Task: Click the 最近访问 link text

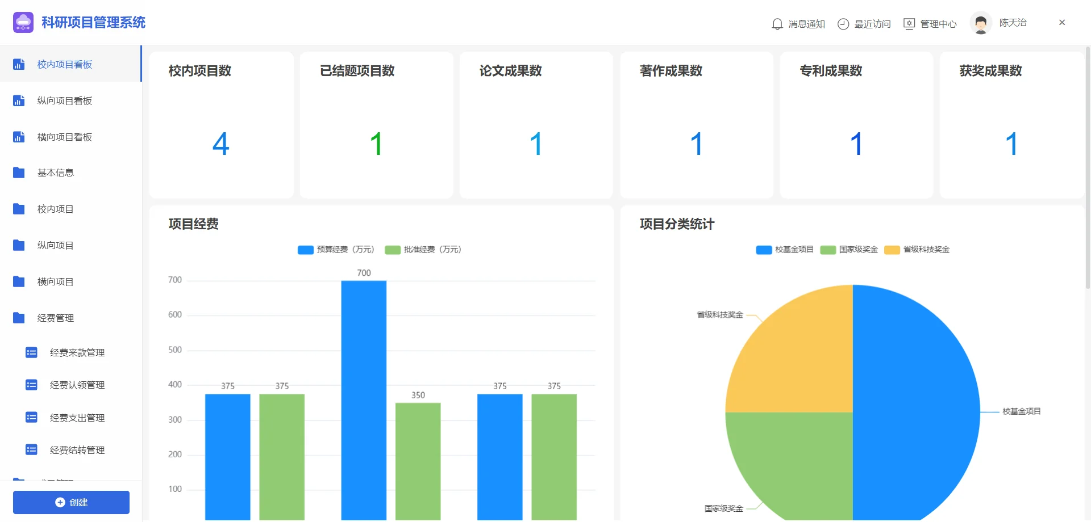Action: [x=872, y=24]
